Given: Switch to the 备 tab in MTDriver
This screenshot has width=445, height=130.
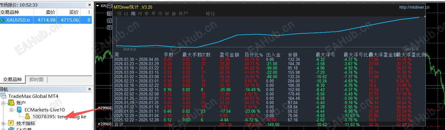Looking at the screenshot, I should click(x=174, y=14).
